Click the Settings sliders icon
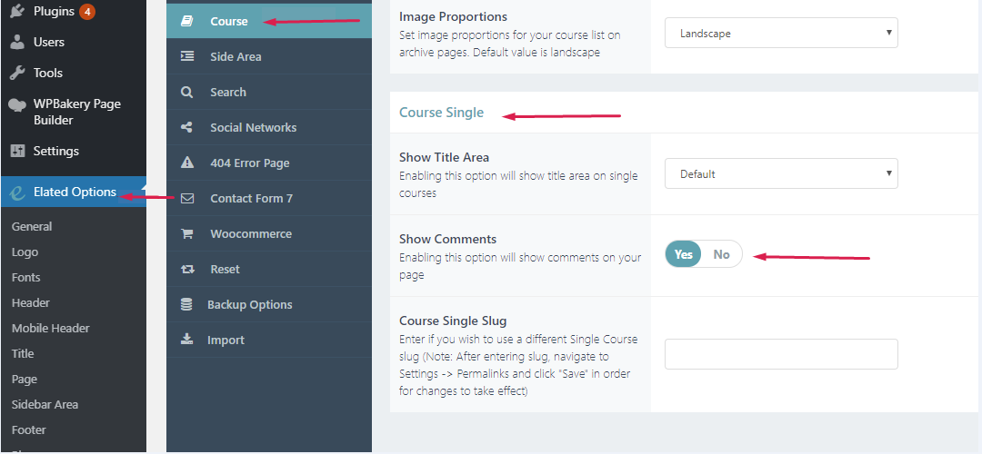This screenshot has width=982, height=454. click(x=17, y=151)
